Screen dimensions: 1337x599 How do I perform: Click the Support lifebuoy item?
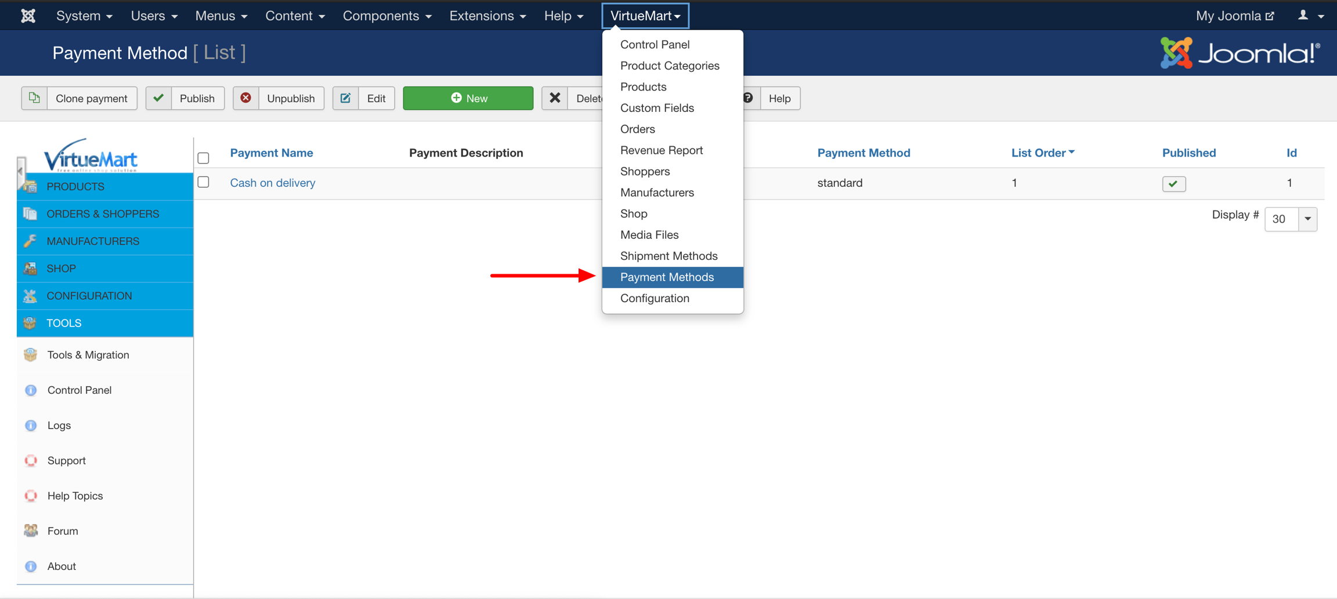(66, 460)
